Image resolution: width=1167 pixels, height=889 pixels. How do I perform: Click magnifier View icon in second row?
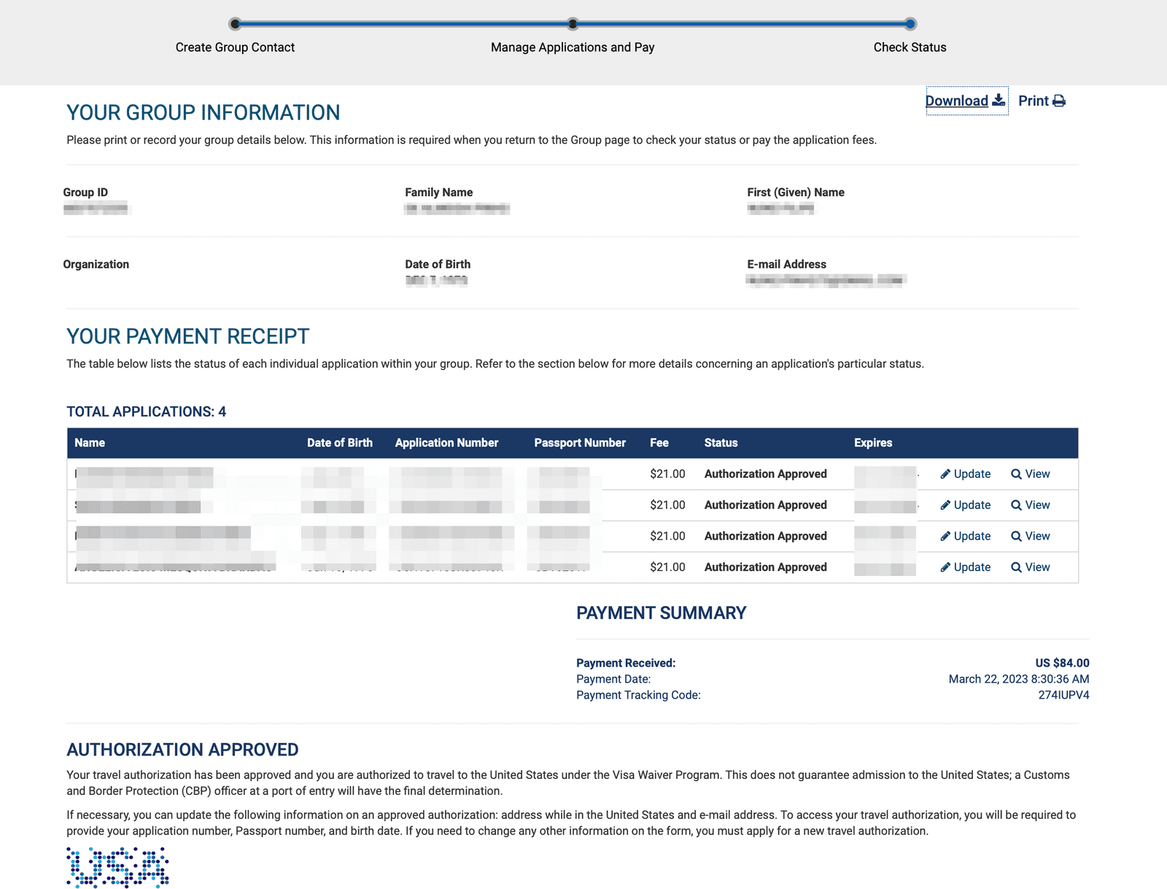tap(1016, 505)
